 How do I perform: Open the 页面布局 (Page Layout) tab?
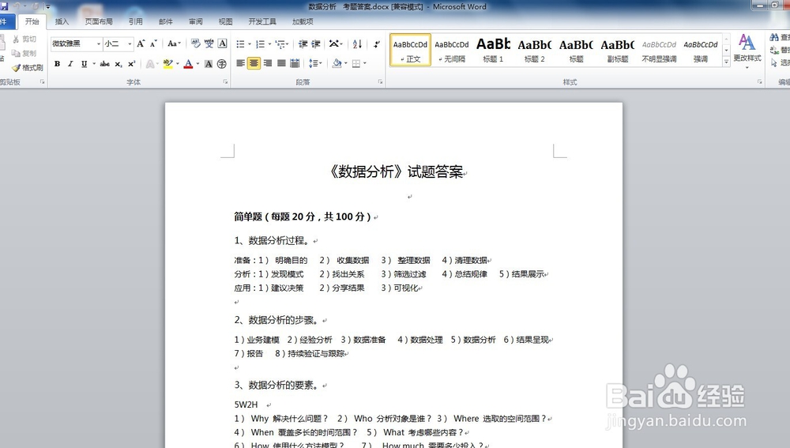(99, 21)
